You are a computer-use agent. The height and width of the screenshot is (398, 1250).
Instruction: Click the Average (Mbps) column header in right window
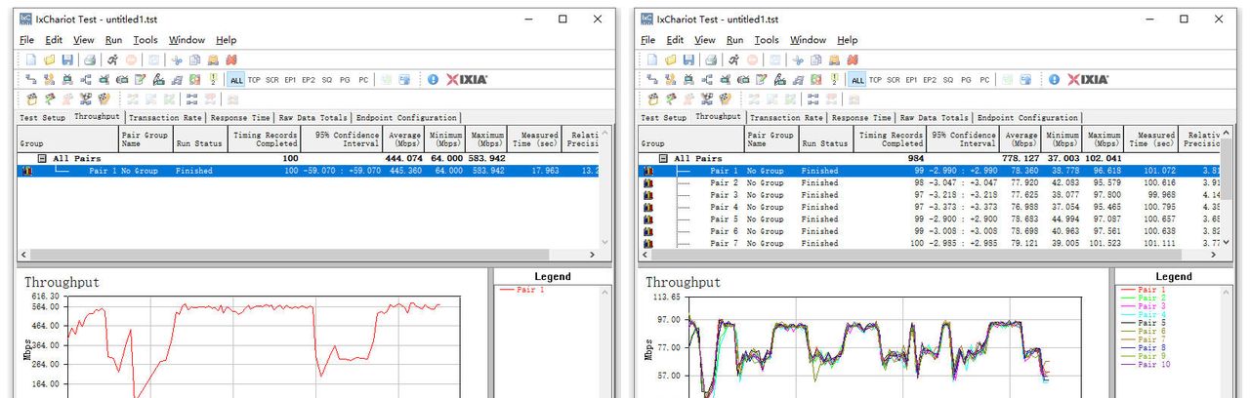click(x=1021, y=139)
